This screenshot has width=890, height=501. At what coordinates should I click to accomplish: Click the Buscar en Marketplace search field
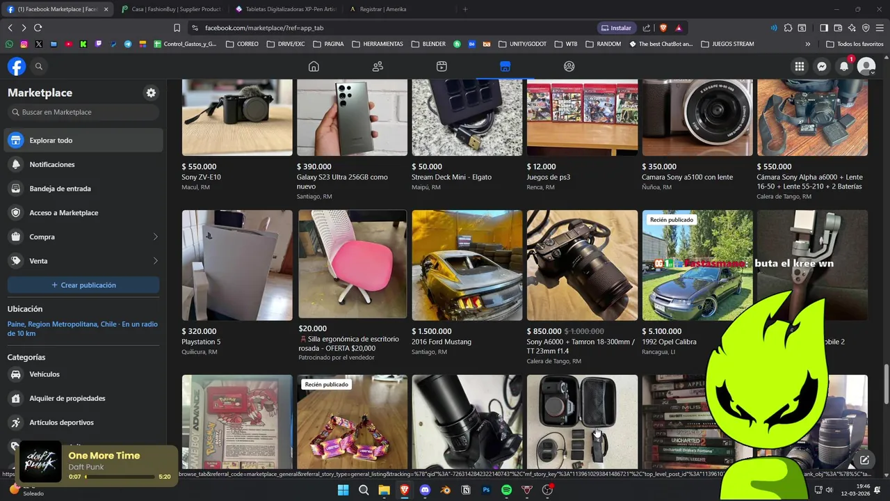[x=83, y=112]
